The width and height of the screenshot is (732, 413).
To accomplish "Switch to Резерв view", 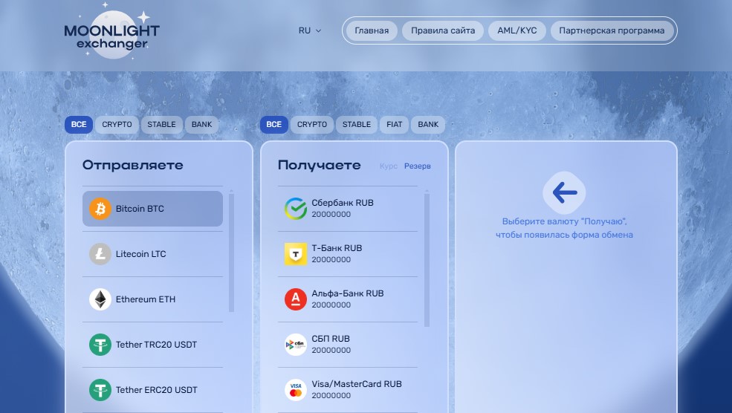I will (418, 166).
